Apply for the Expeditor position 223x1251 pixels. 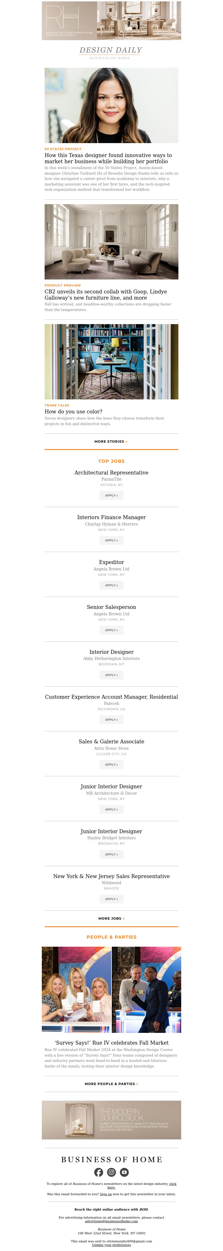(x=111, y=585)
